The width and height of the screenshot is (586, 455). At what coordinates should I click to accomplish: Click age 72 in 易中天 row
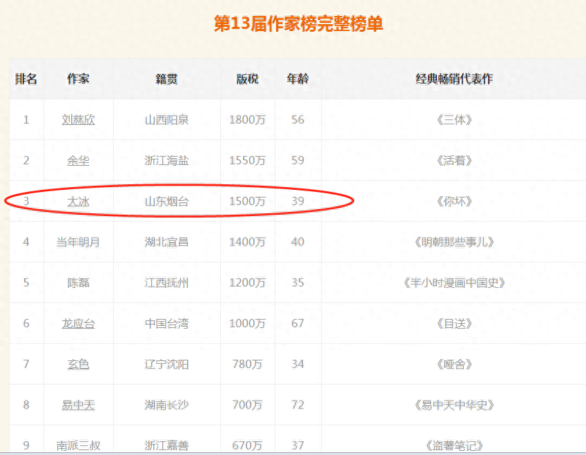coord(298,405)
